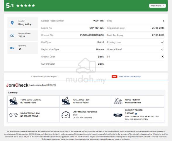The image size is (172, 141).
Task: Select the license plate WA4141C
Action: 98,21
